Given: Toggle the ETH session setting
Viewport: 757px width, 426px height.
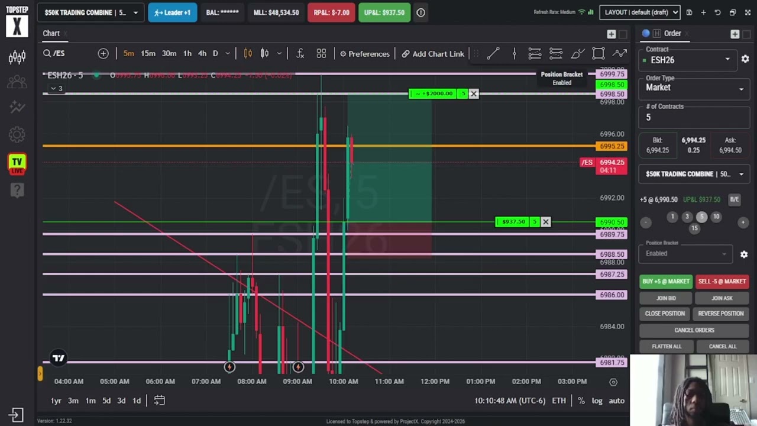Looking at the screenshot, I should (559, 401).
